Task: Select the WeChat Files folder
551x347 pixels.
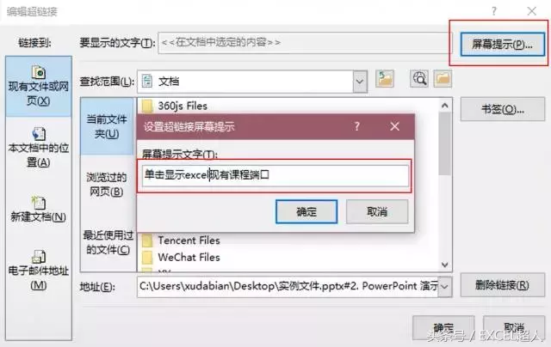Action: 182,258
